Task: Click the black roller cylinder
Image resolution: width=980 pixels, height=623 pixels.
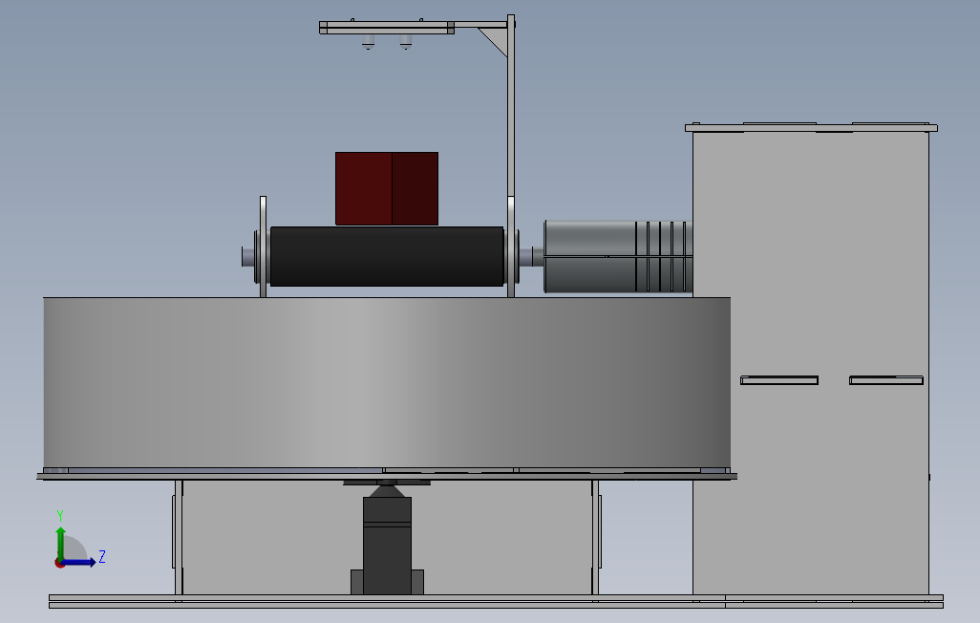Action: 387,256
